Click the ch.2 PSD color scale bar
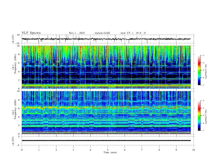Viewport: 218px width, 168px height. click(199, 116)
